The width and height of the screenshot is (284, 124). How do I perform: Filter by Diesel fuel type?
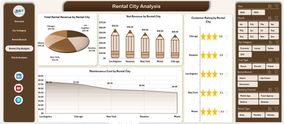pos(245,66)
